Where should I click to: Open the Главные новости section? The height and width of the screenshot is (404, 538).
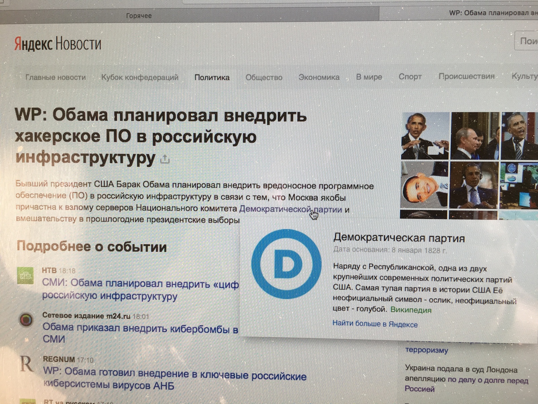click(55, 77)
